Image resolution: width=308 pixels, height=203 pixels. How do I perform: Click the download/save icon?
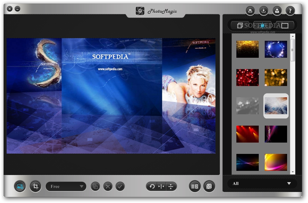point(264,11)
